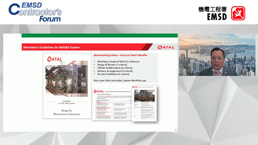258x145 pixels.
Task: Click the line Also cover Work principles
Action: click(120, 80)
